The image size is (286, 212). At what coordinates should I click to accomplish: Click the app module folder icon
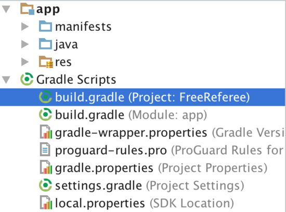[27, 9]
